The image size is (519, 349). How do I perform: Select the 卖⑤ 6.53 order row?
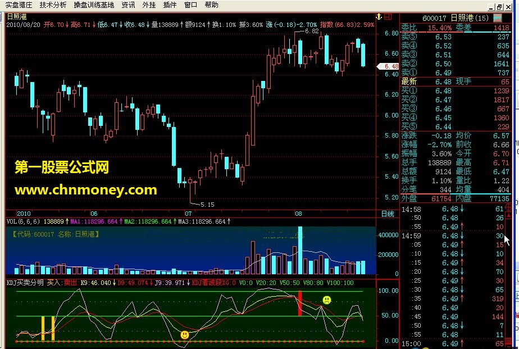pyautogui.click(x=455, y=37)
